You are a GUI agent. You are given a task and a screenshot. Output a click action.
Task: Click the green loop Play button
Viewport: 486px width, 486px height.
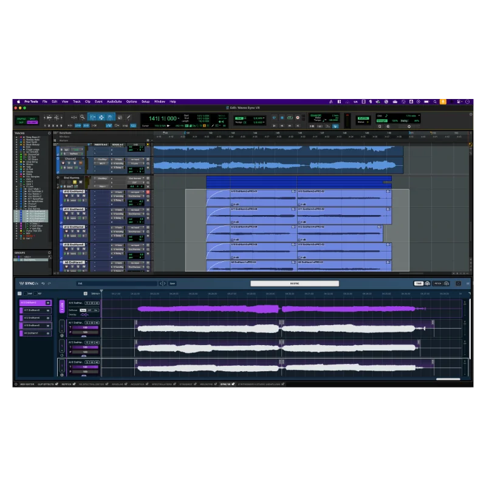(x=290, y=117)
